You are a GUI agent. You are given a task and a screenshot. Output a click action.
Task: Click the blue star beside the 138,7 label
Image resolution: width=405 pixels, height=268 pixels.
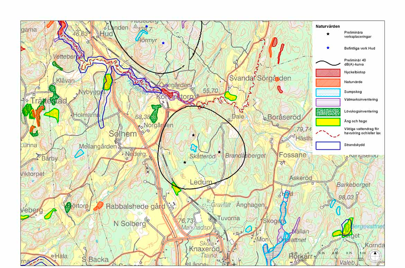[146, 26]
